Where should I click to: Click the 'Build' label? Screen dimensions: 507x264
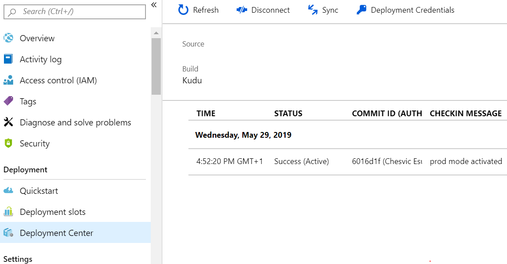[x=190, y=69]
